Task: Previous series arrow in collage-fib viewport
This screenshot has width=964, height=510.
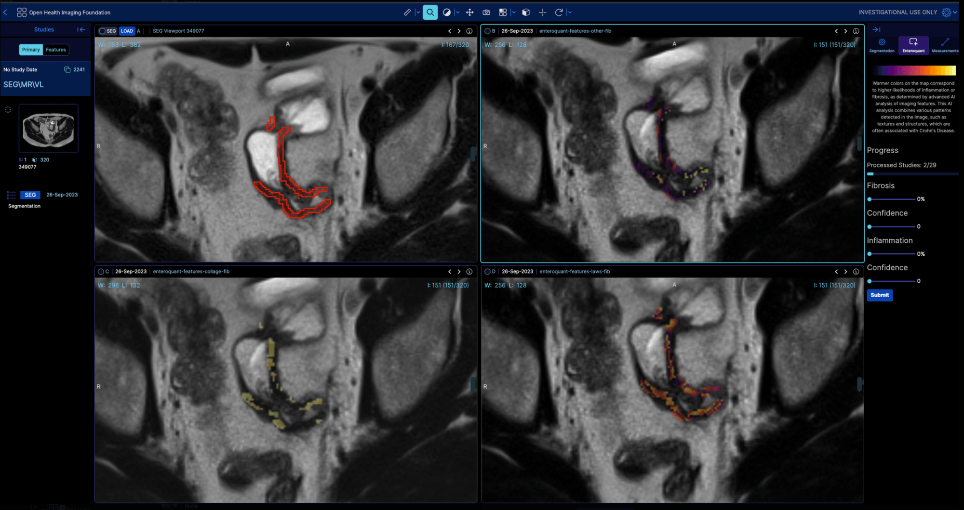Action: click(x=449, y=272)
